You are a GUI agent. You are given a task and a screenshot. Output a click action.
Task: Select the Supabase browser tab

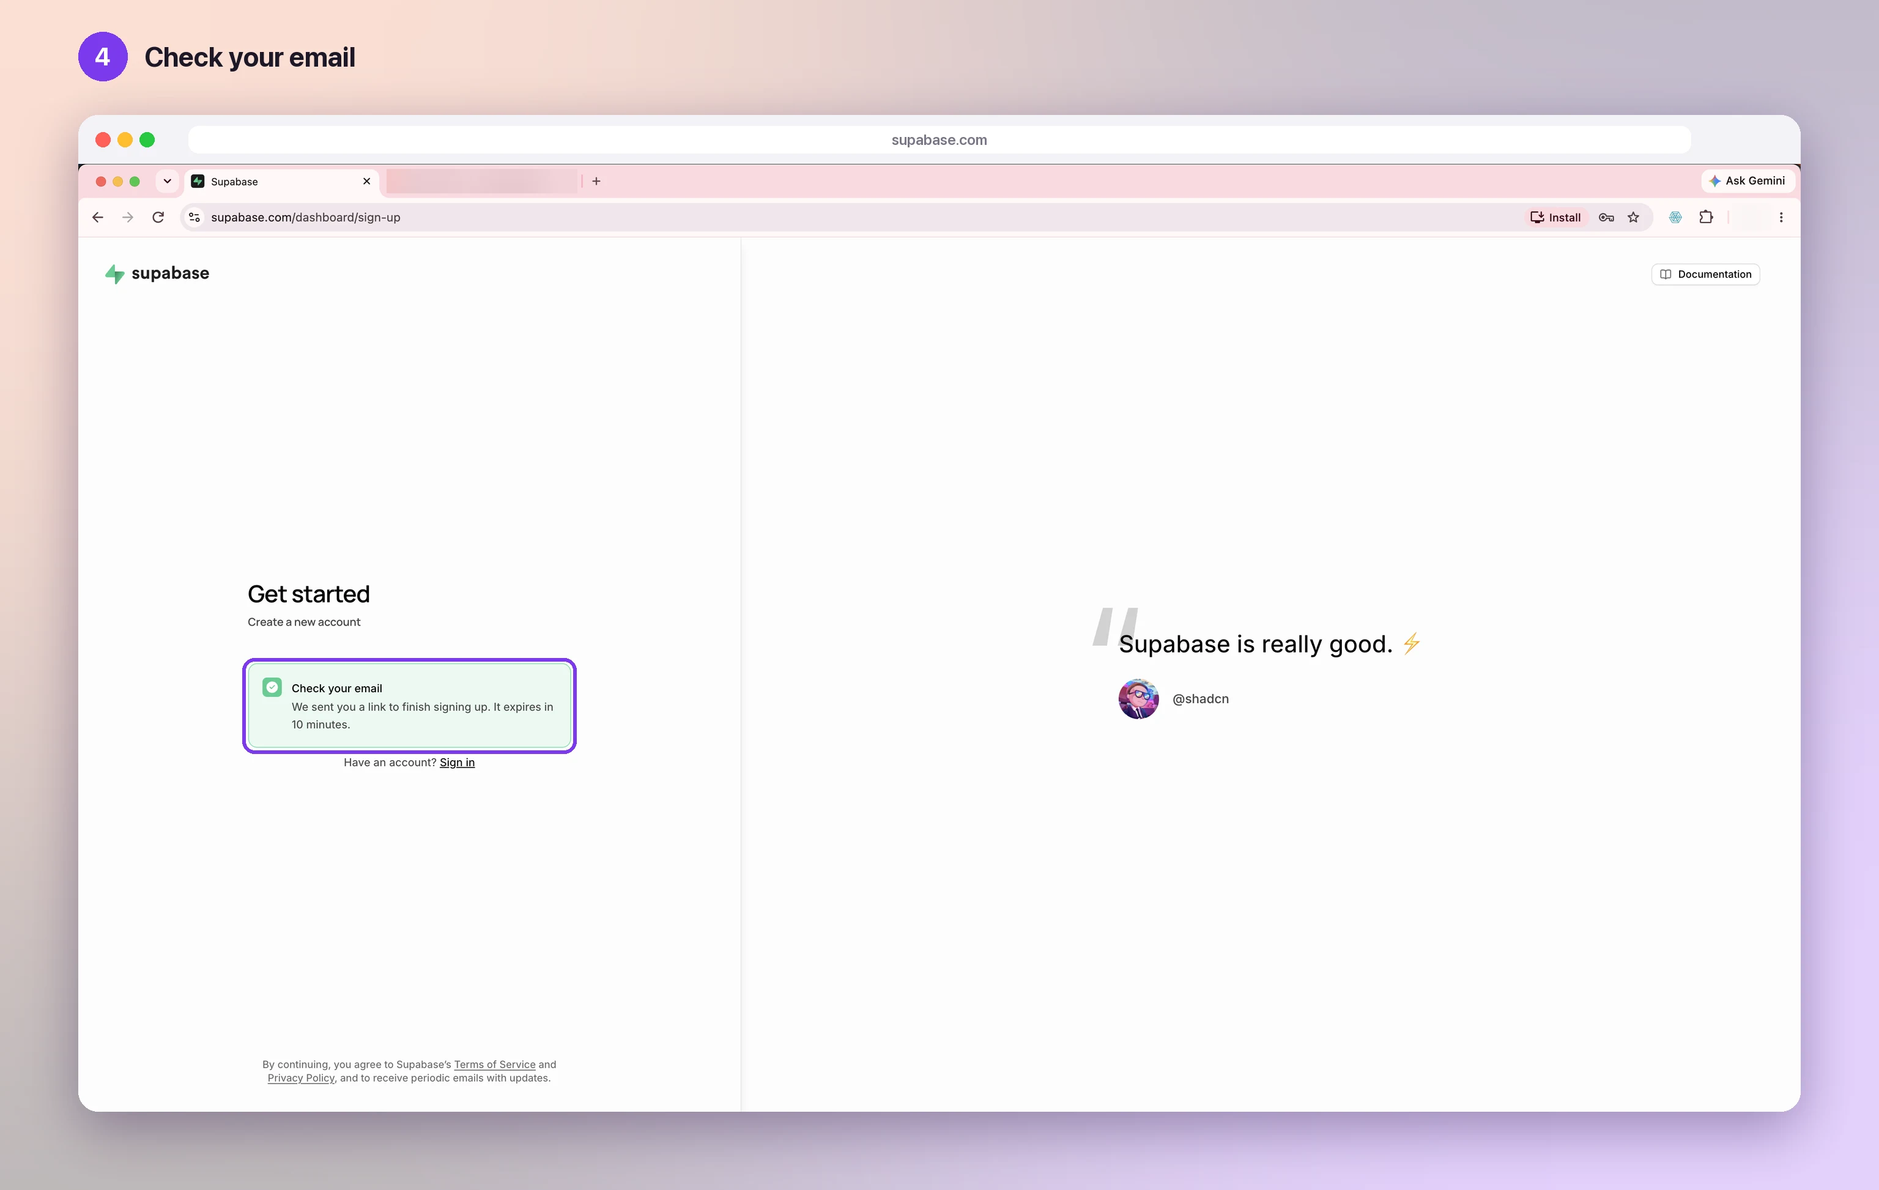tap(282, 181)
